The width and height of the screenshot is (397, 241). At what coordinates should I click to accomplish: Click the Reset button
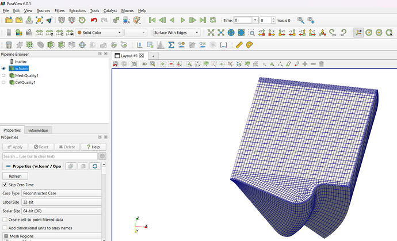41,147
